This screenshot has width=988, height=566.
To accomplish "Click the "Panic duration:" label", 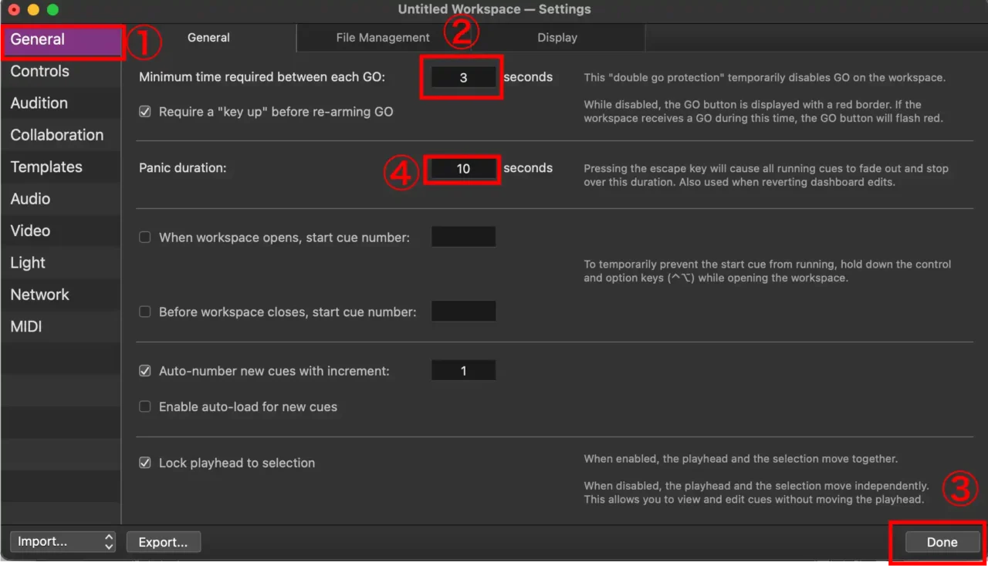I will tap(183, 167).
